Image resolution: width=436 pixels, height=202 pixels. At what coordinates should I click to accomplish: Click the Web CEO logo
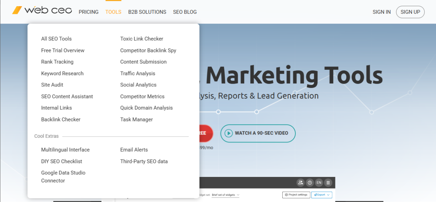42,10
